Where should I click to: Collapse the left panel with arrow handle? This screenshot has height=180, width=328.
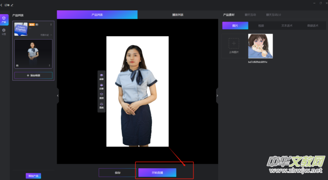point(58,96)
